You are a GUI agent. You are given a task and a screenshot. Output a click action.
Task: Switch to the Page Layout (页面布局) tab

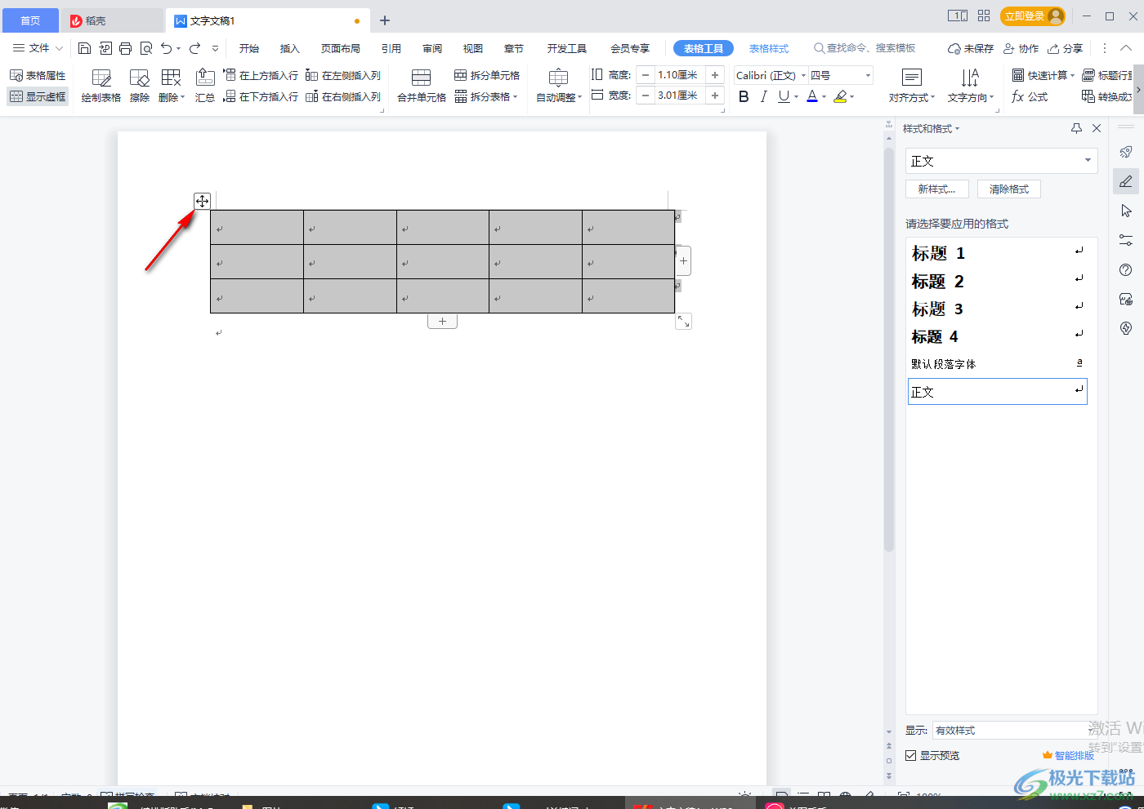(341, 48)
